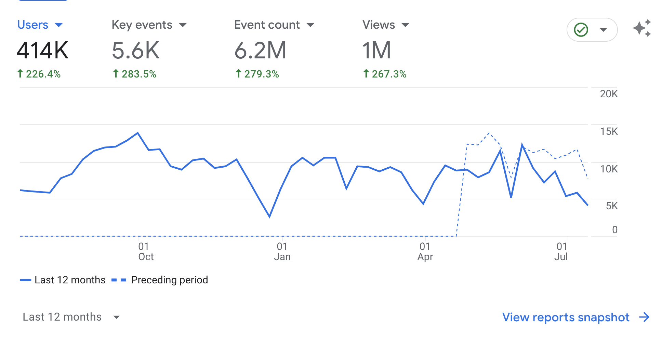Open the Views metric dropdown arrow
Image resolution: width=662 pixels, height=338 pixels.
(406, 25)
